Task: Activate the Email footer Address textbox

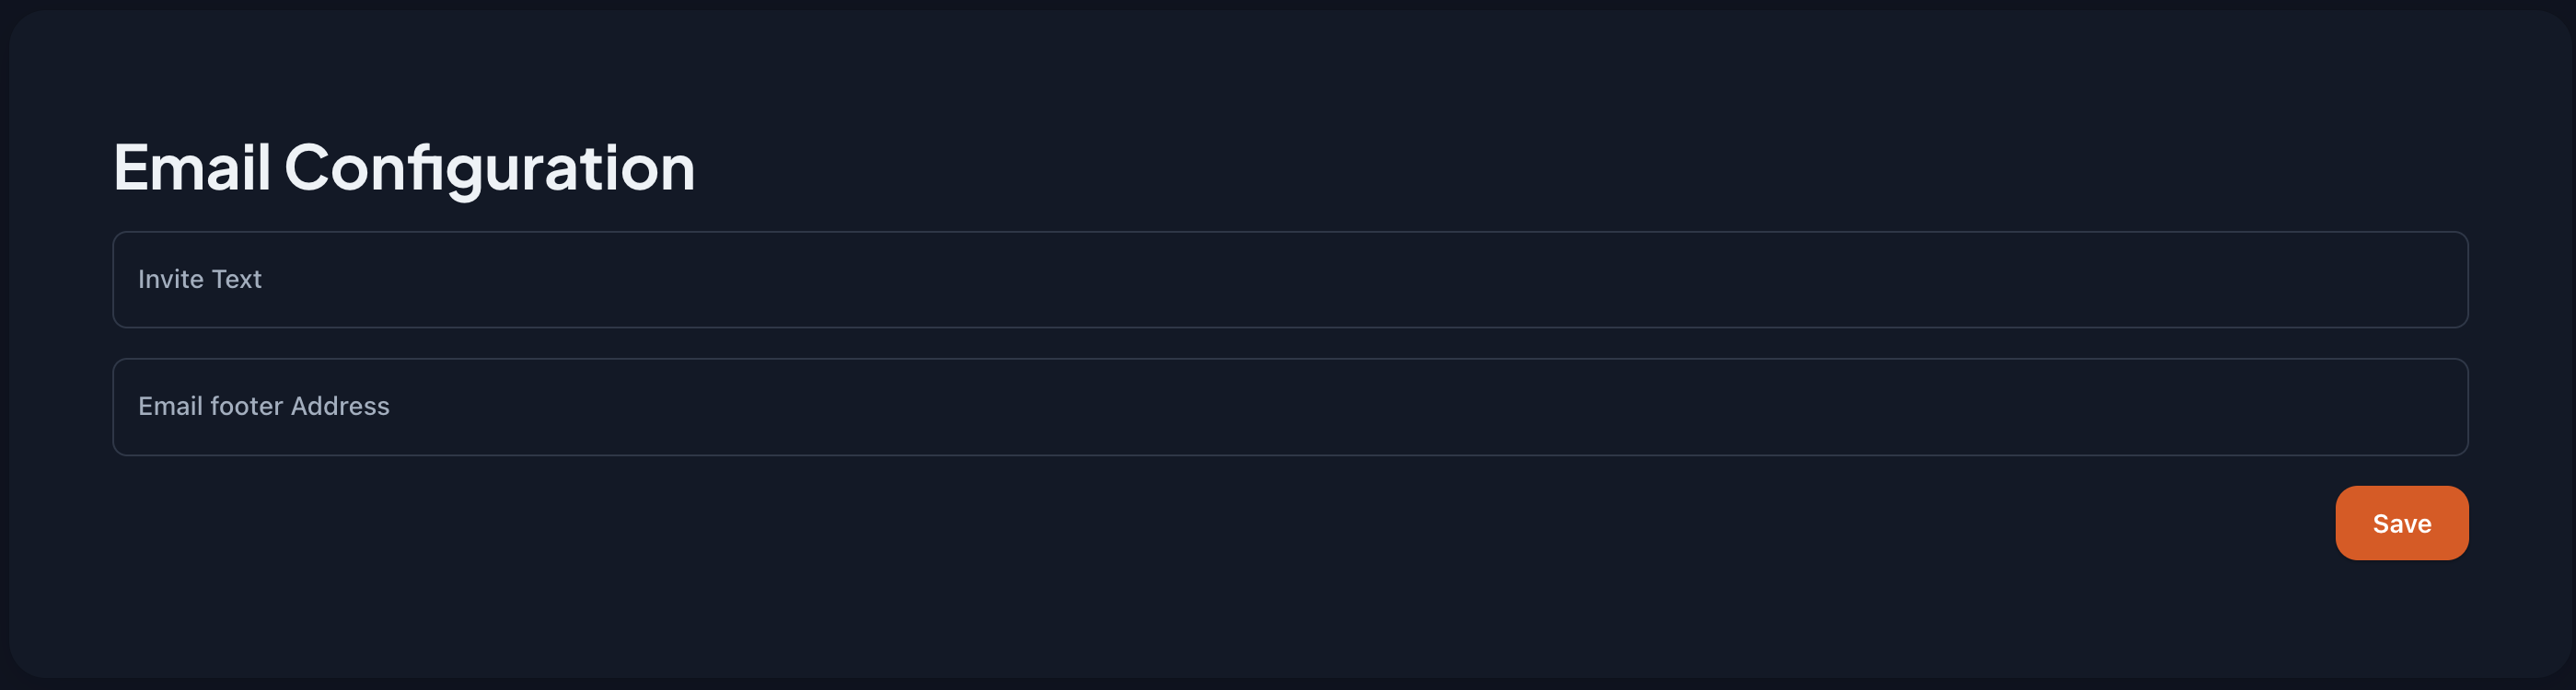Action: click(x=1289, y=407)
